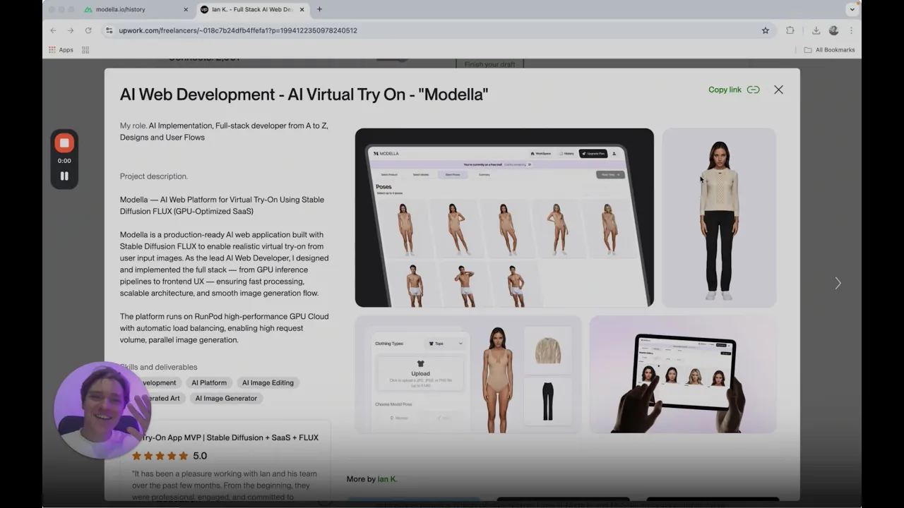Show next portfolio item with right chevron
The width and height of the screenshot is (904, 508).
(838, 283)
